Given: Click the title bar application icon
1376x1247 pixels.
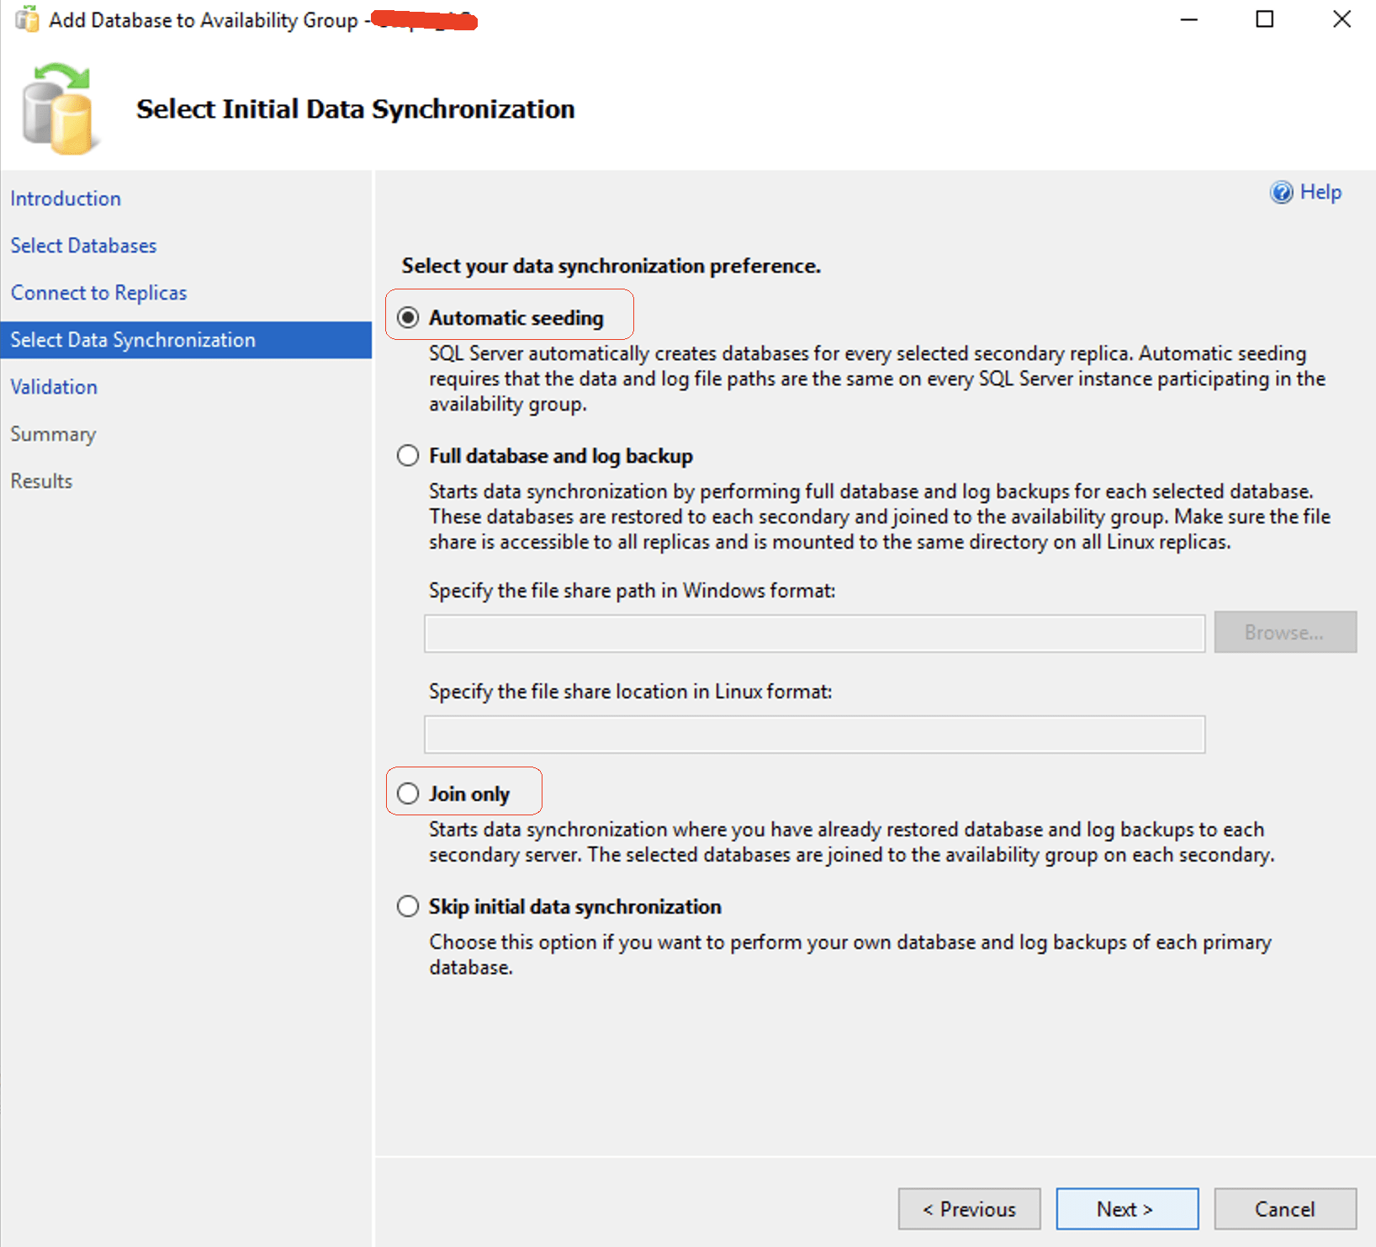Looking at the screenshot, I should 27,19.
